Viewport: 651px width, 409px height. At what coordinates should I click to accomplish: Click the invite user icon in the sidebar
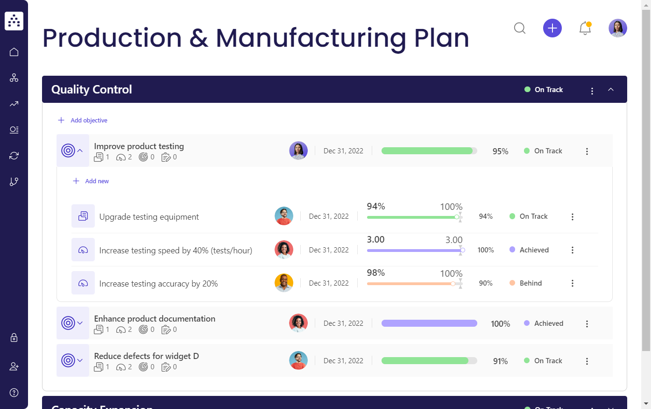point(14,366)
